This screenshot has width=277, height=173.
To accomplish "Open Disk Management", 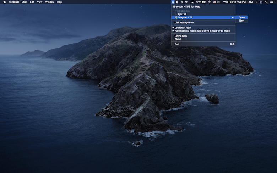I will [x=184, y=23].
